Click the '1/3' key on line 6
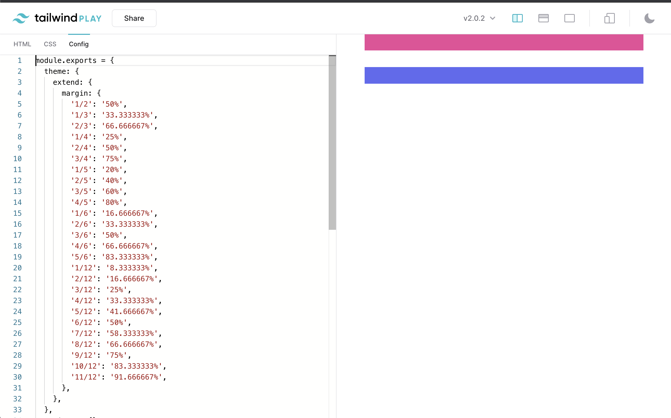 (x=81, y=115)
